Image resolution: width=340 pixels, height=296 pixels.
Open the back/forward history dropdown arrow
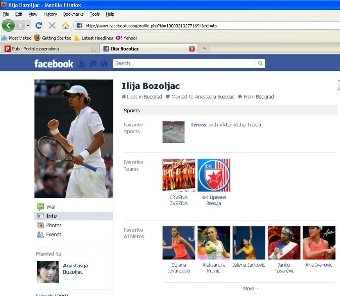[28, 25]
